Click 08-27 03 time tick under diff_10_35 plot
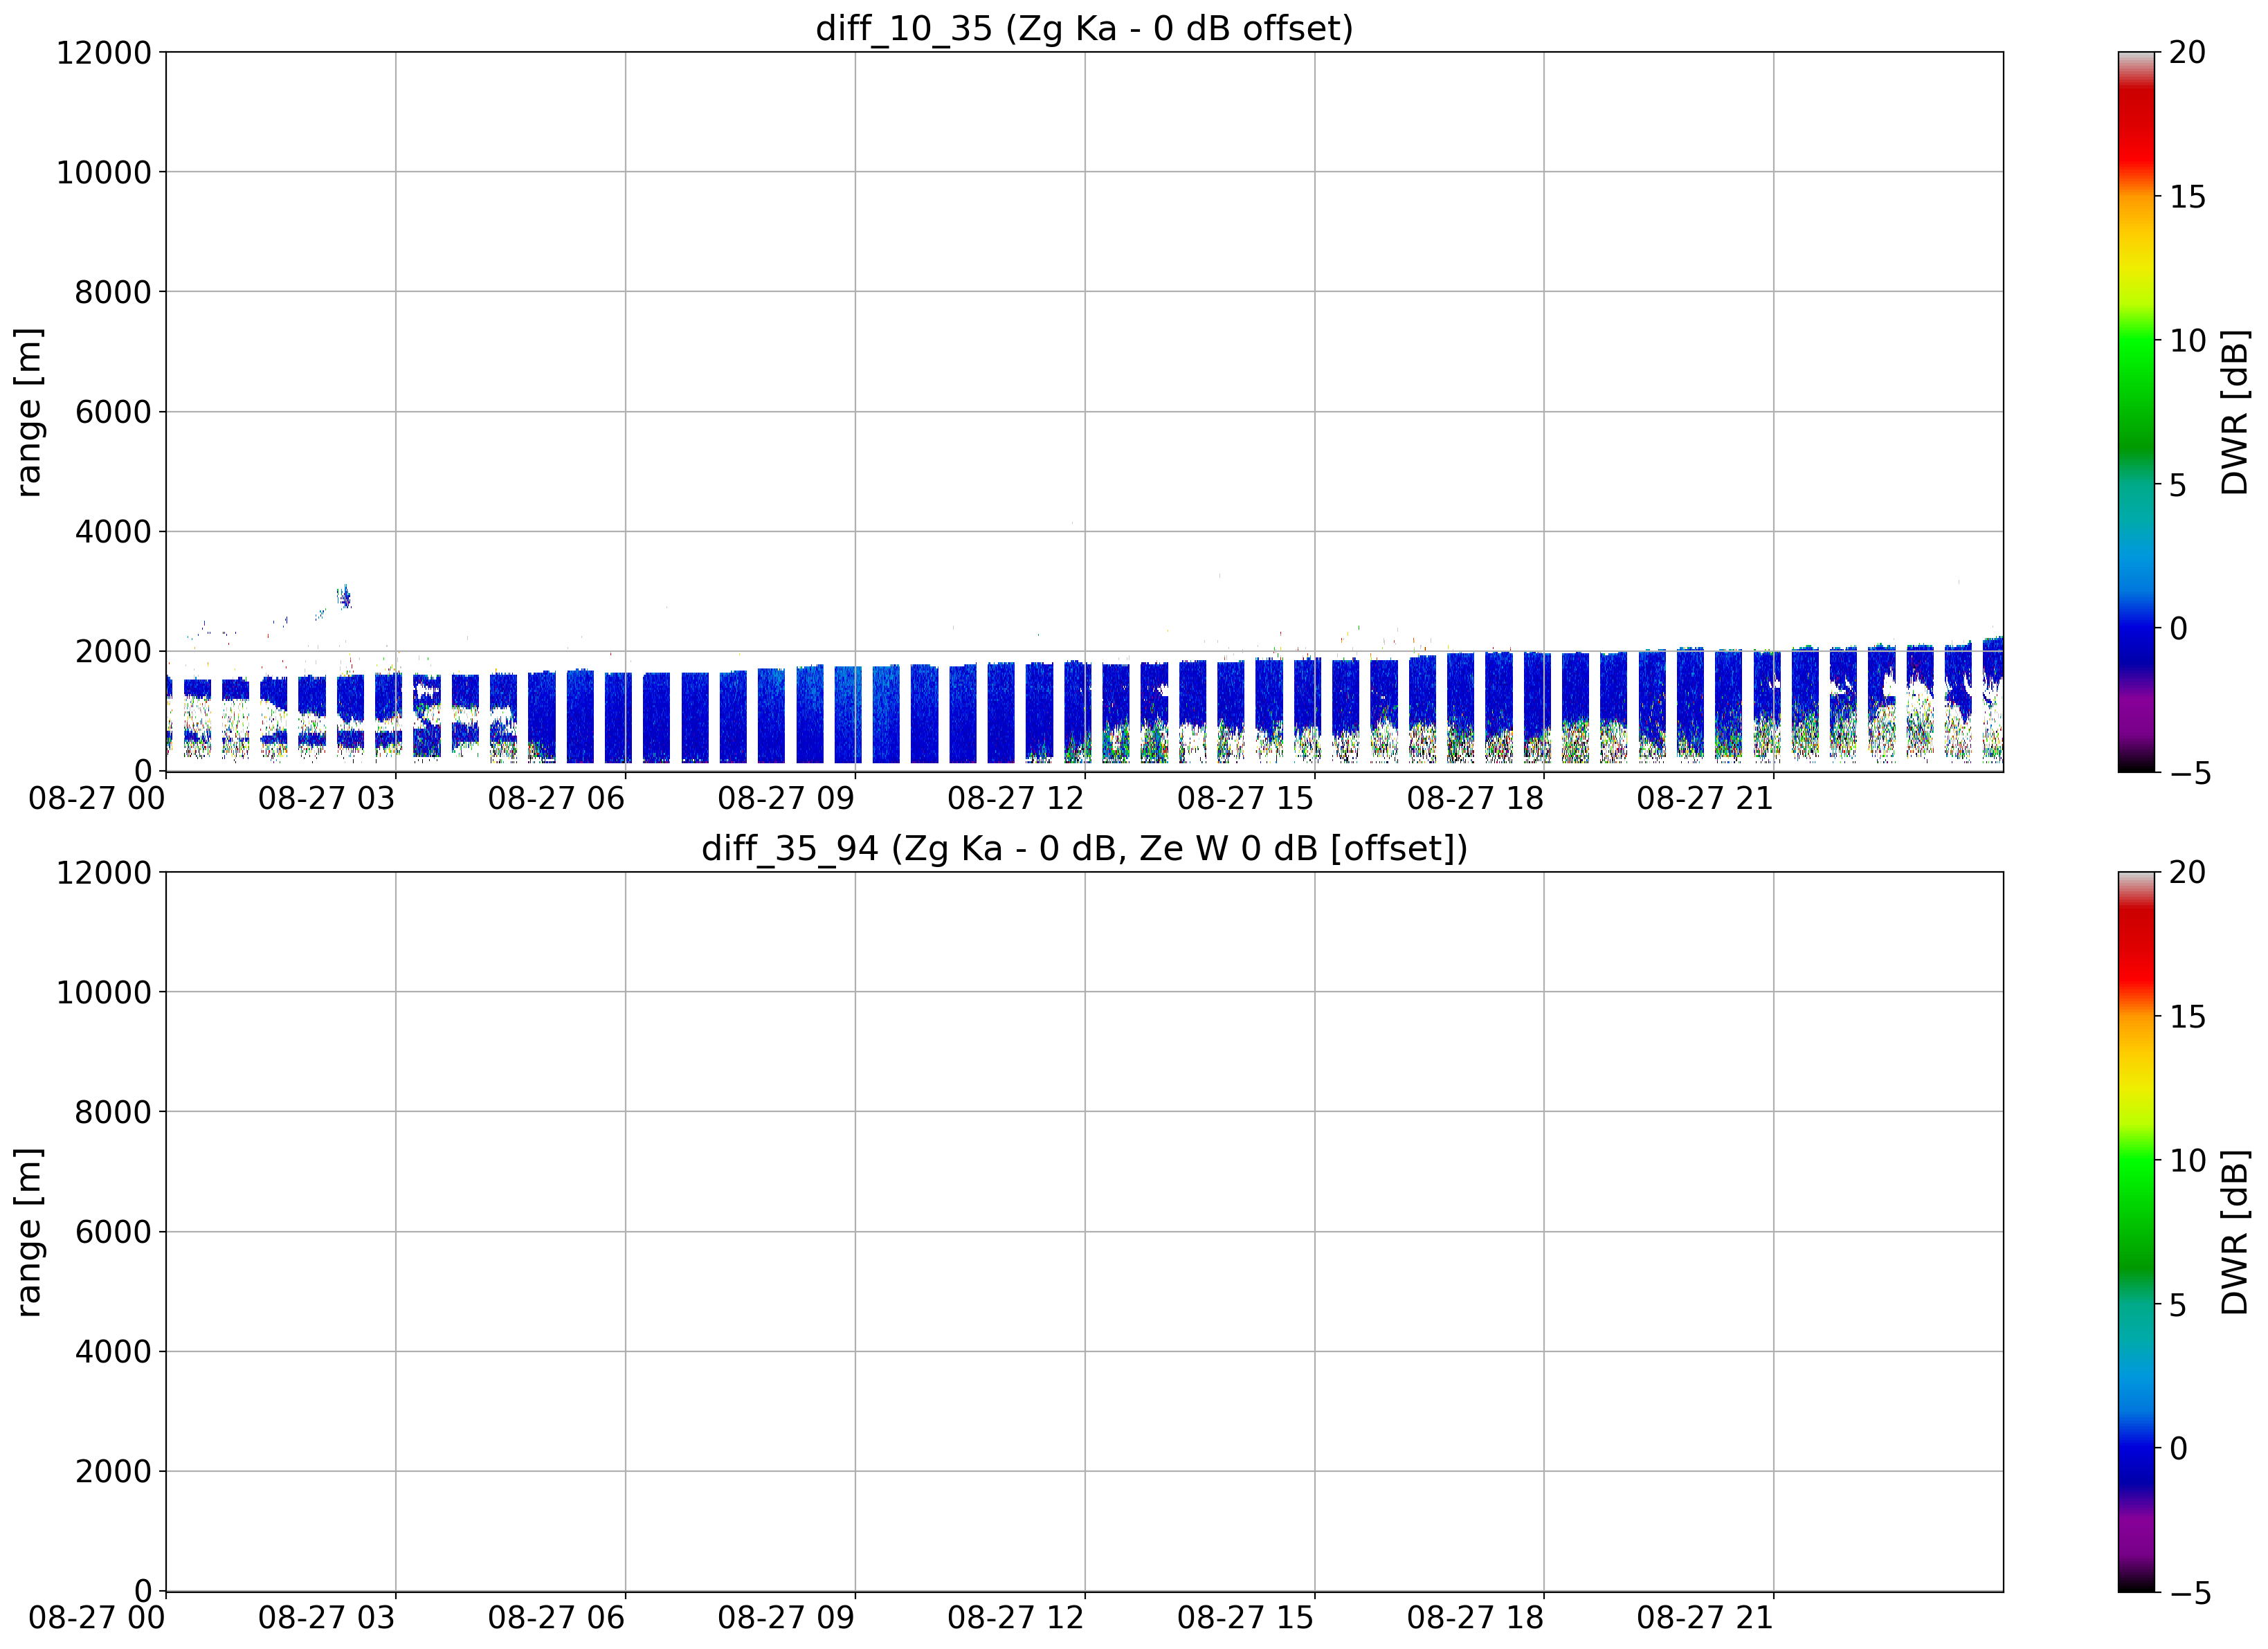Screen dimensions: 2268x1649 coord(327,798)
